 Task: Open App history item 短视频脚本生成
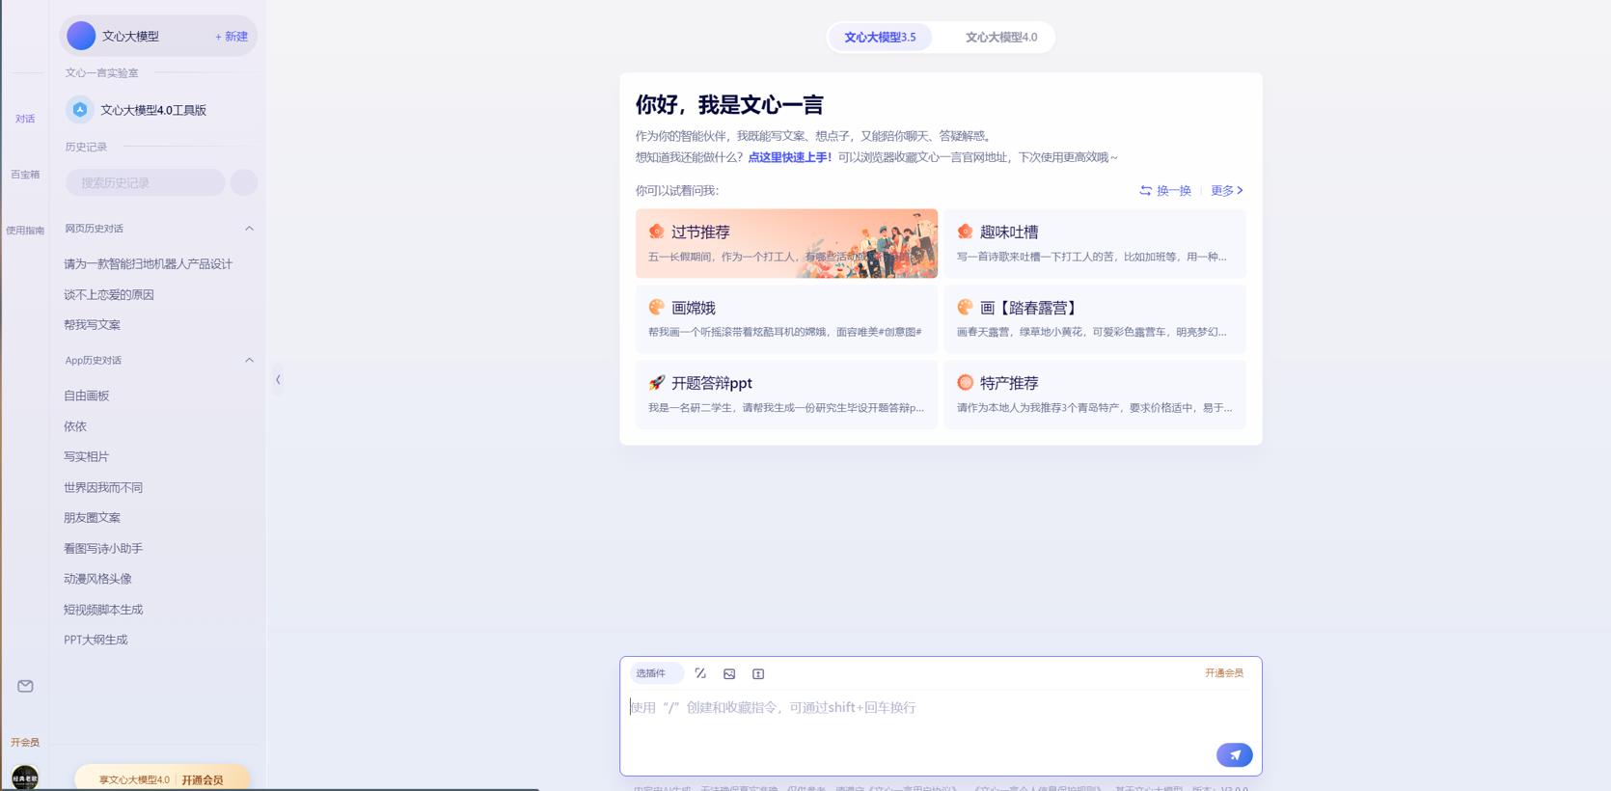(103, 610)
